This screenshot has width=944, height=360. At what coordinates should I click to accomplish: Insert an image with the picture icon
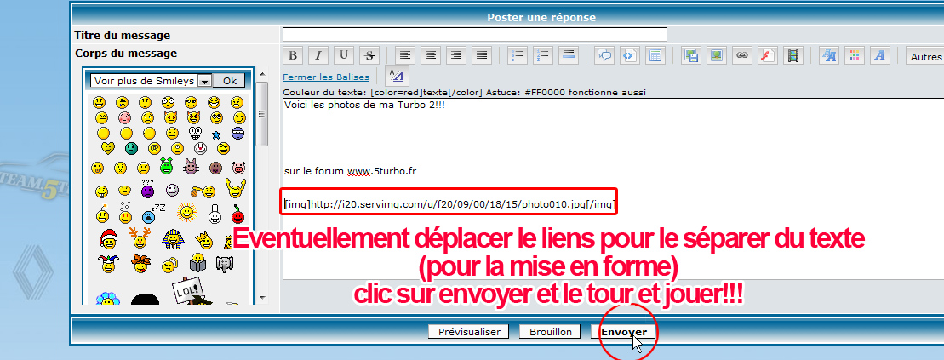717,56
